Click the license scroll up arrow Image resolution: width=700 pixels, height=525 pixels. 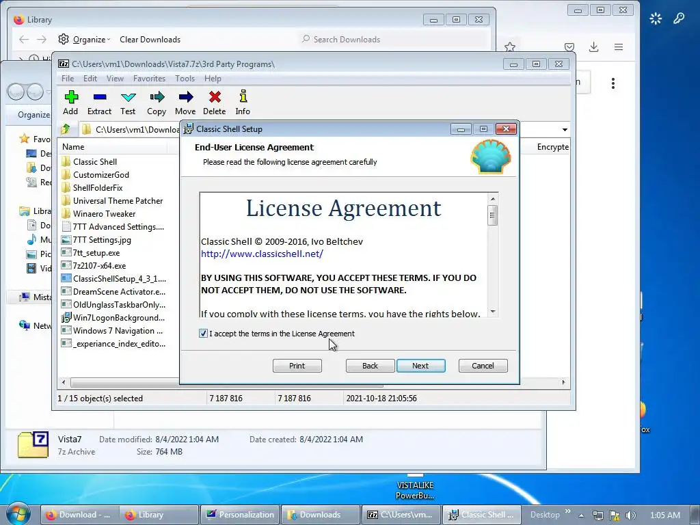[x=493, y=199]
